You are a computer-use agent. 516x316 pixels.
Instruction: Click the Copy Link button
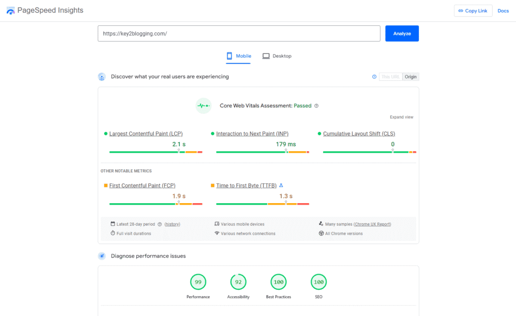pos(473,11)
